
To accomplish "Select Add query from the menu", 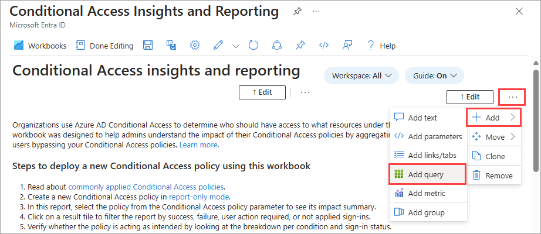I will (x=427, y=174).
